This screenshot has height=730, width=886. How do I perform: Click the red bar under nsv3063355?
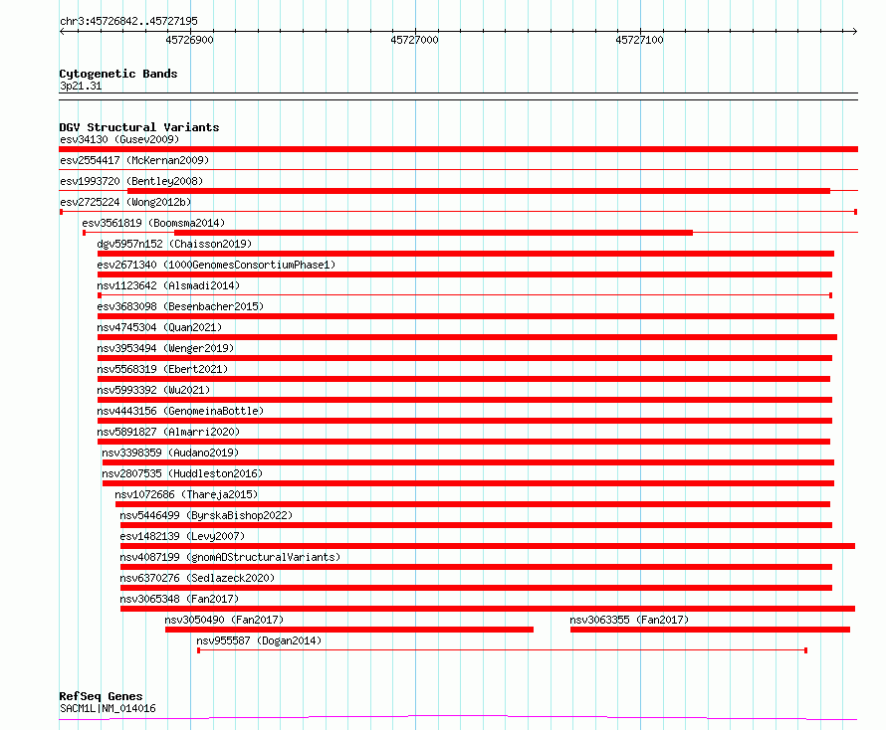point(710,630)
